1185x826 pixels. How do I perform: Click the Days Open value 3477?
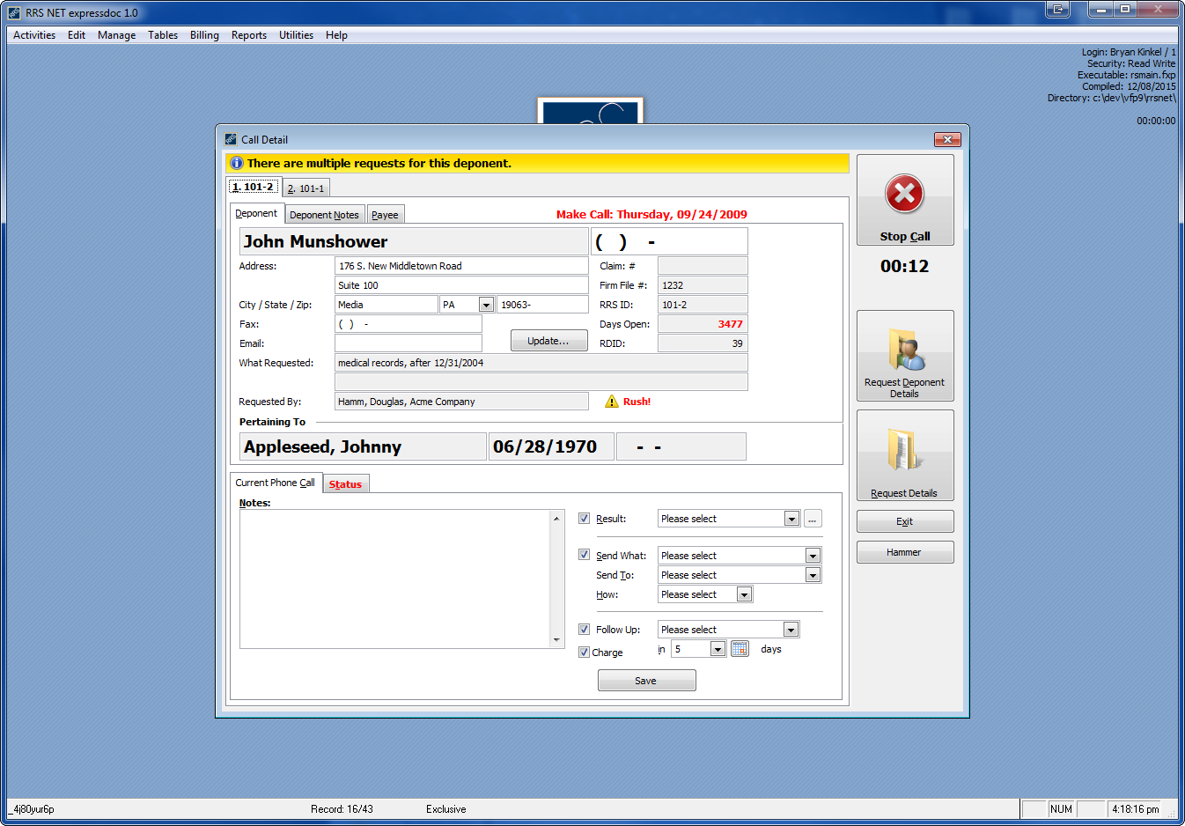point(703,324)
